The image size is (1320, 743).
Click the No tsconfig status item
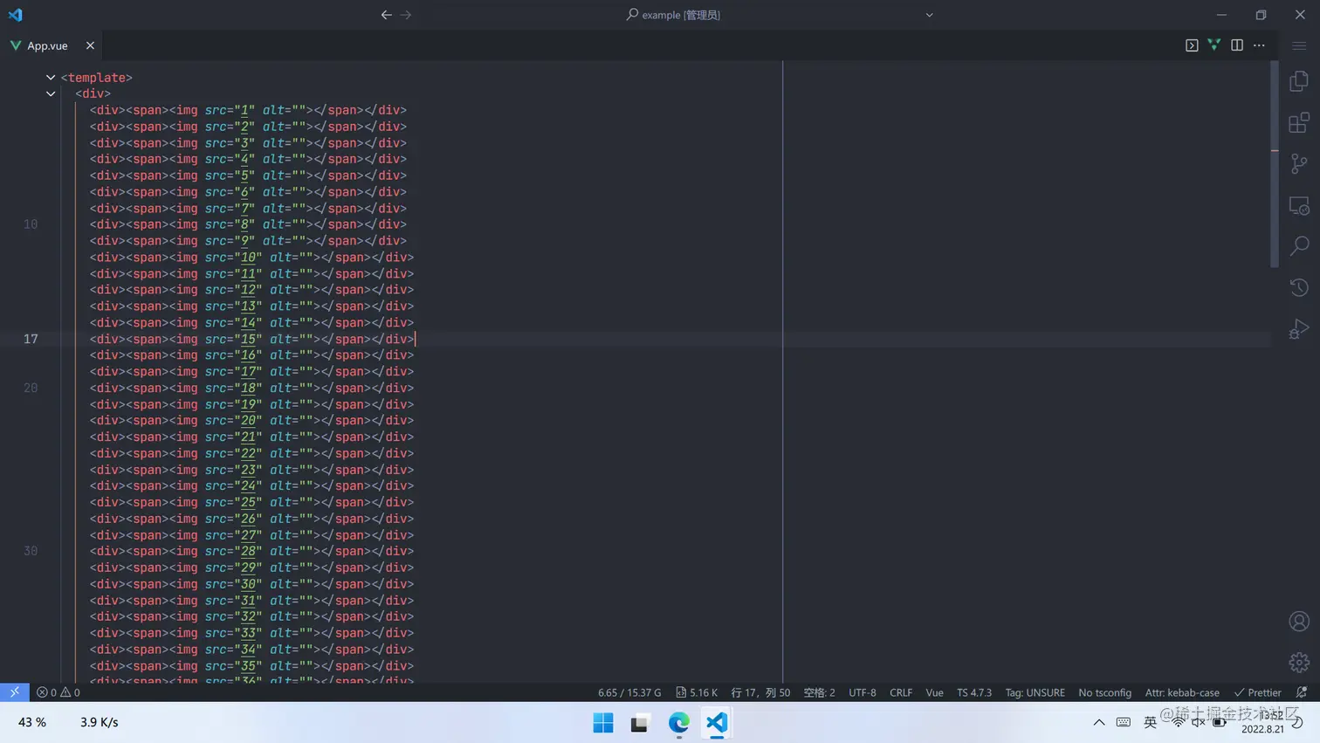click(1104, 692)
